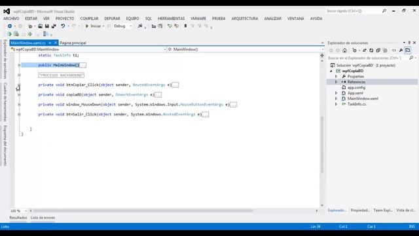This screenshot has width=419, height=236.
Task: Click the horizontal scrollbar of the editor
Action: point(143,211)
